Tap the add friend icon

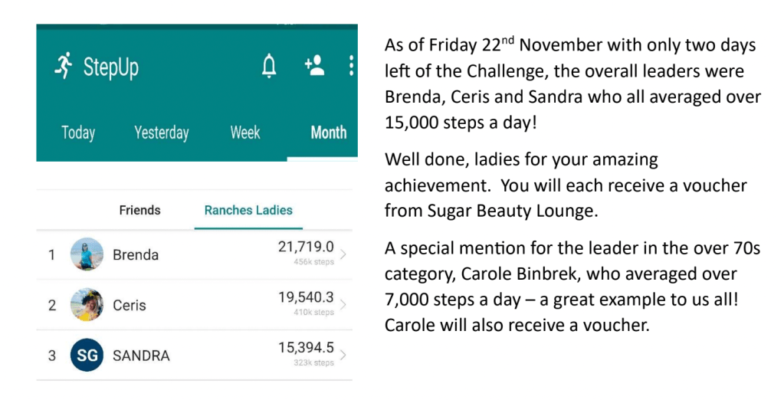pos(314,66)
